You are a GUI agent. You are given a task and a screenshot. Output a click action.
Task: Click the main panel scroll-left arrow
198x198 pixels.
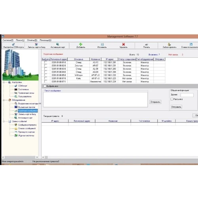[x=43, y=157]
